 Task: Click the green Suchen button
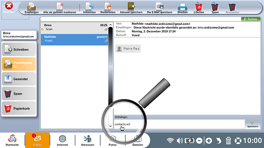point(251,19)
